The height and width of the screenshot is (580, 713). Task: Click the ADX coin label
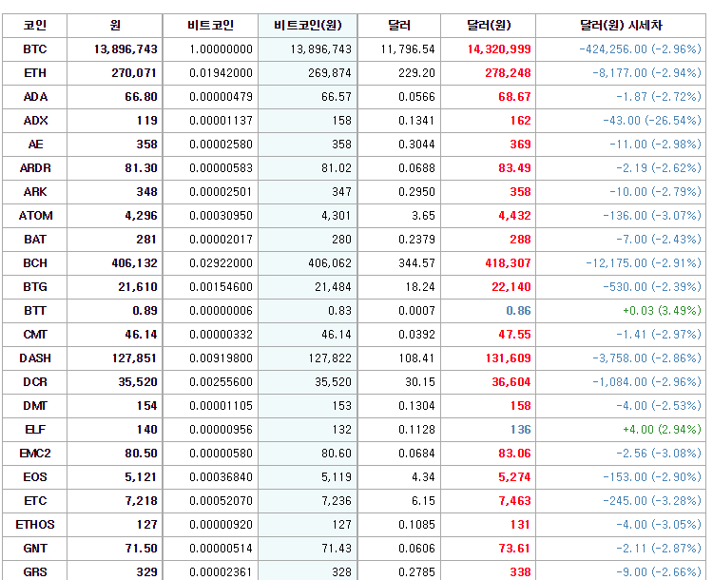pyautogui.click(x=35, y=121)
